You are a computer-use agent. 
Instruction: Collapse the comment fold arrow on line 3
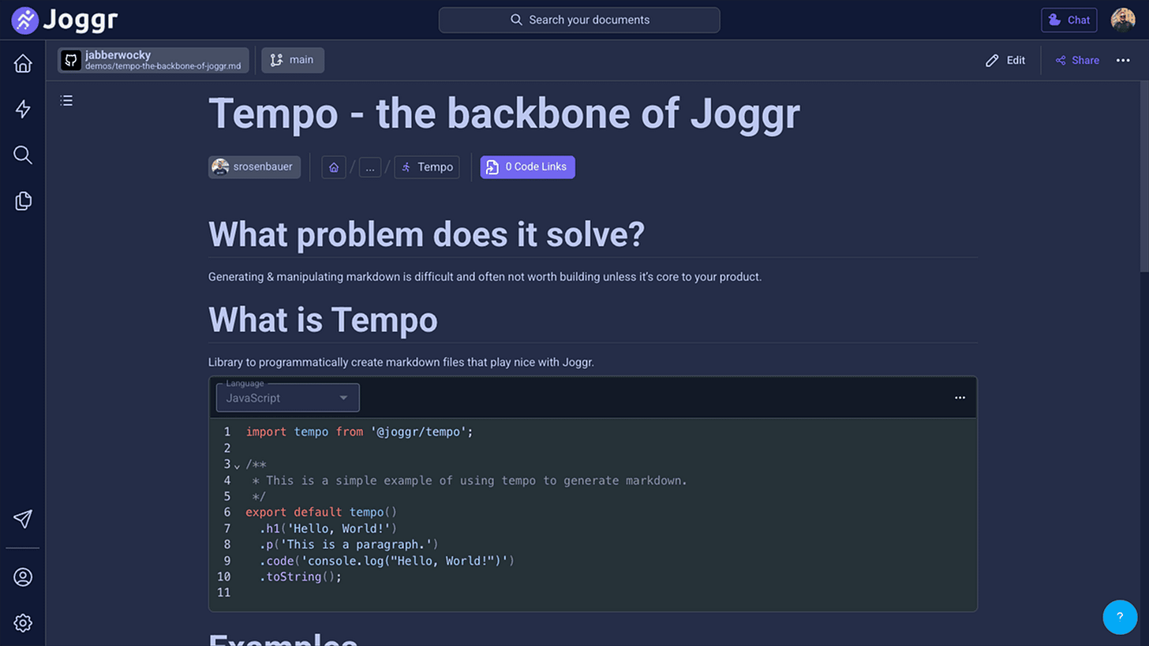click(237, 465)
